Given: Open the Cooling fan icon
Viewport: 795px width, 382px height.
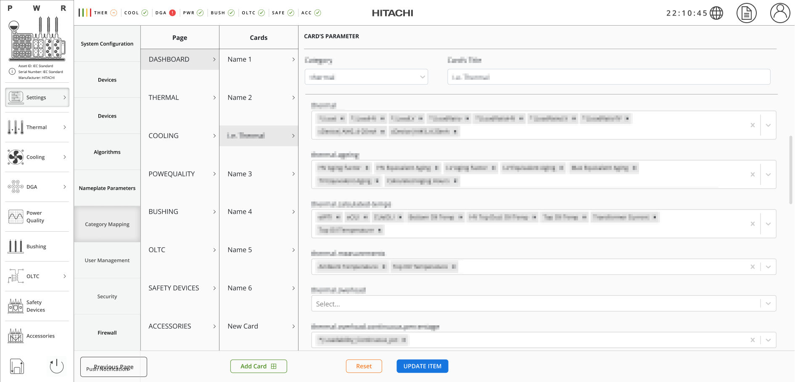Looking at the screenshot, I should (16, 157).
